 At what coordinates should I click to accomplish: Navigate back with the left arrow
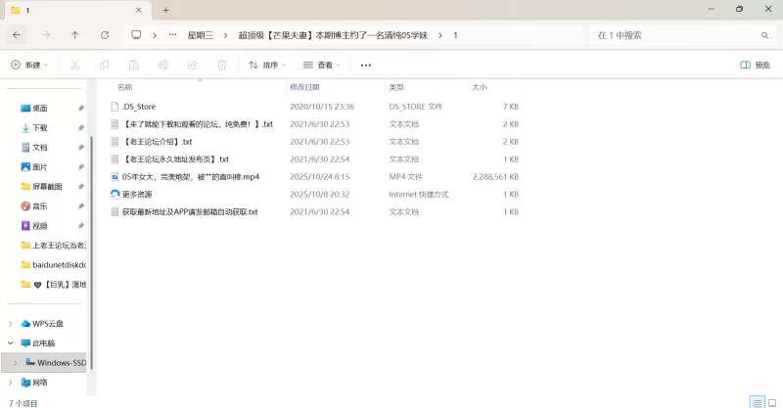tap(17, 35)
